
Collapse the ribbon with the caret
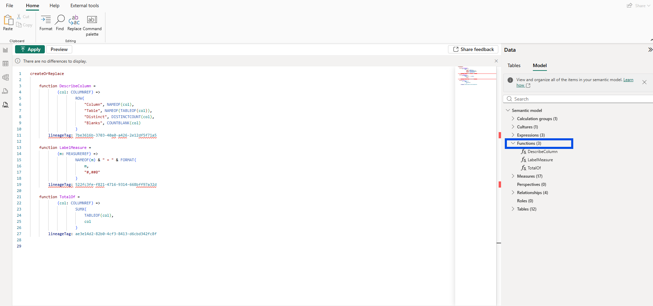coord(651,40)
